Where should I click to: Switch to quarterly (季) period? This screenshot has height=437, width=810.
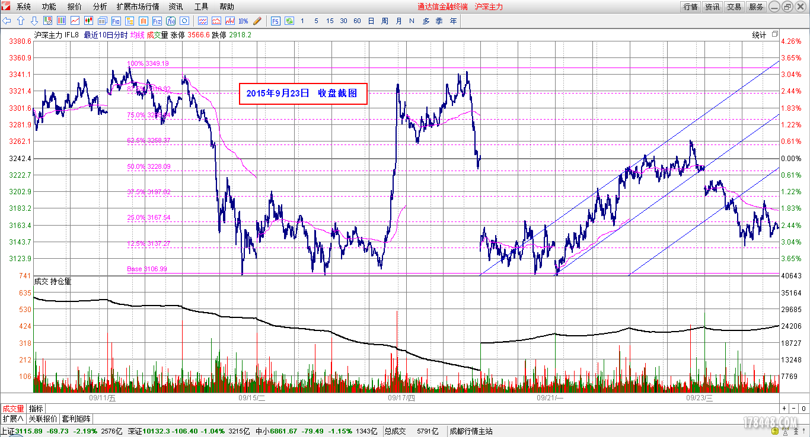439,21
